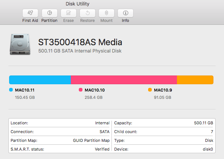Click the GUID Partition Map value
This screenshot has width=224, height=159.
pyautogui.click(x=91, y=140)
